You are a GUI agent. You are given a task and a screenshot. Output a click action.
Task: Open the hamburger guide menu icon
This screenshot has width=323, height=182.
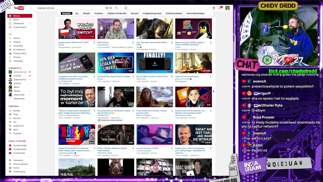(x=9, y=8)
